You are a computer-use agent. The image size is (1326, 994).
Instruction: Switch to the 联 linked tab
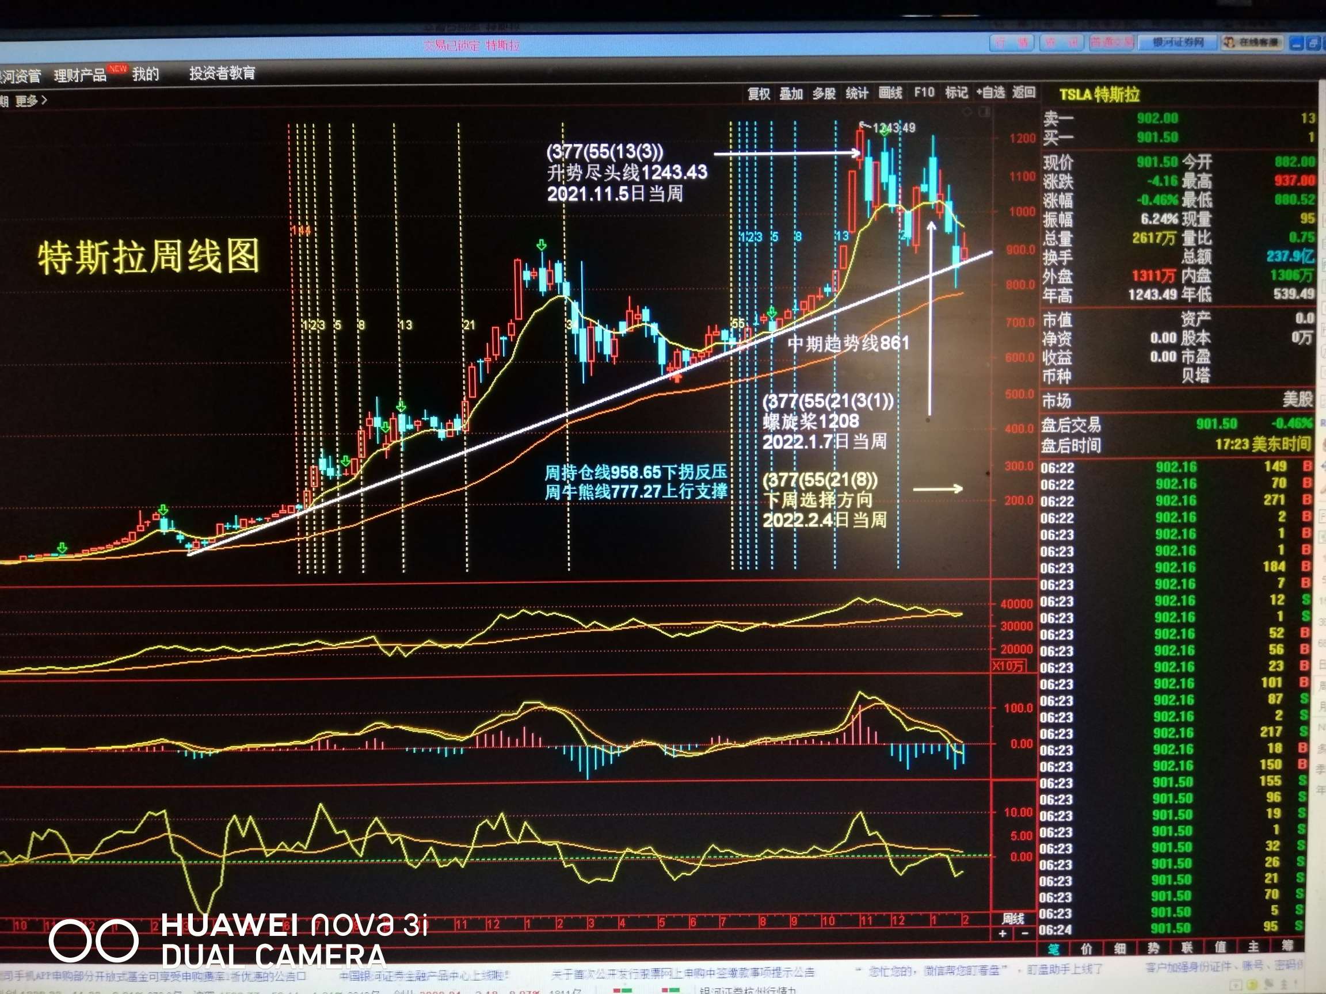1186,947
